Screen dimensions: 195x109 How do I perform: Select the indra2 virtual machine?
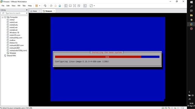coord(12,20)
